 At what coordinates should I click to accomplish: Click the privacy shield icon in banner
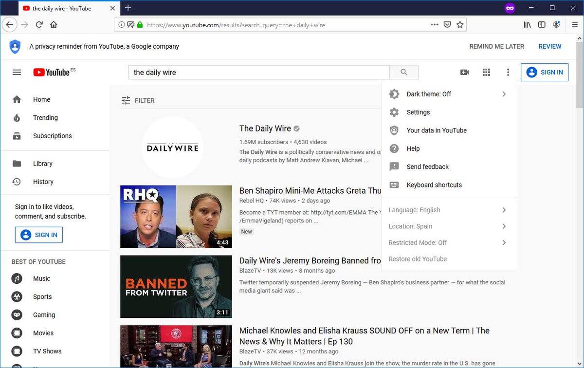(15, 47)
